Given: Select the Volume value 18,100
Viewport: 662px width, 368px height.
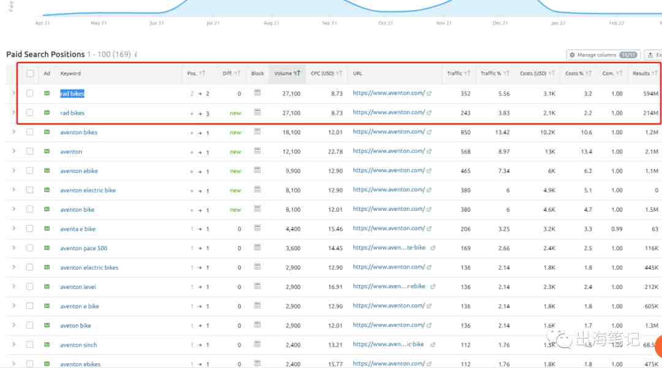Looking at the screenshot, I should tap(291, 132).
